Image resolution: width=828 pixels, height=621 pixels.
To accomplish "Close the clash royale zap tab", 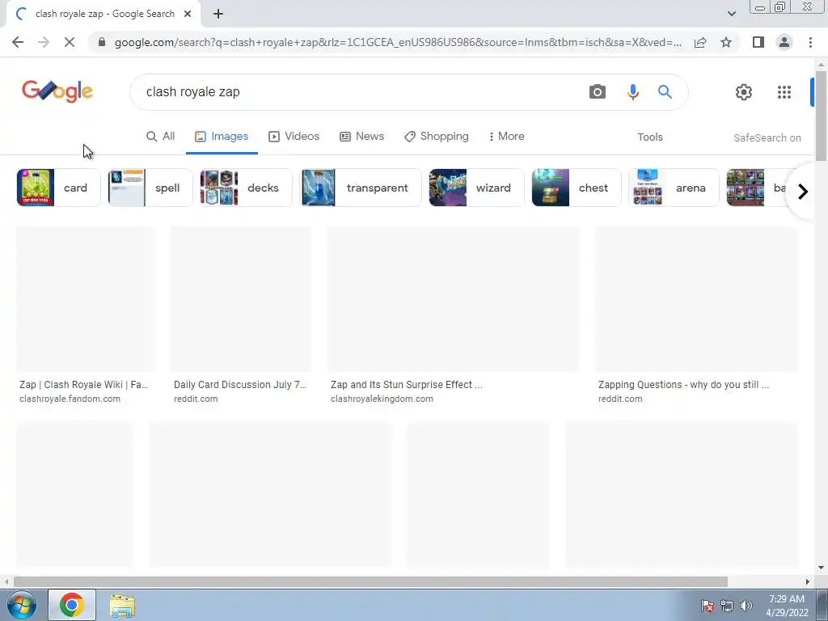I will 188,15.
